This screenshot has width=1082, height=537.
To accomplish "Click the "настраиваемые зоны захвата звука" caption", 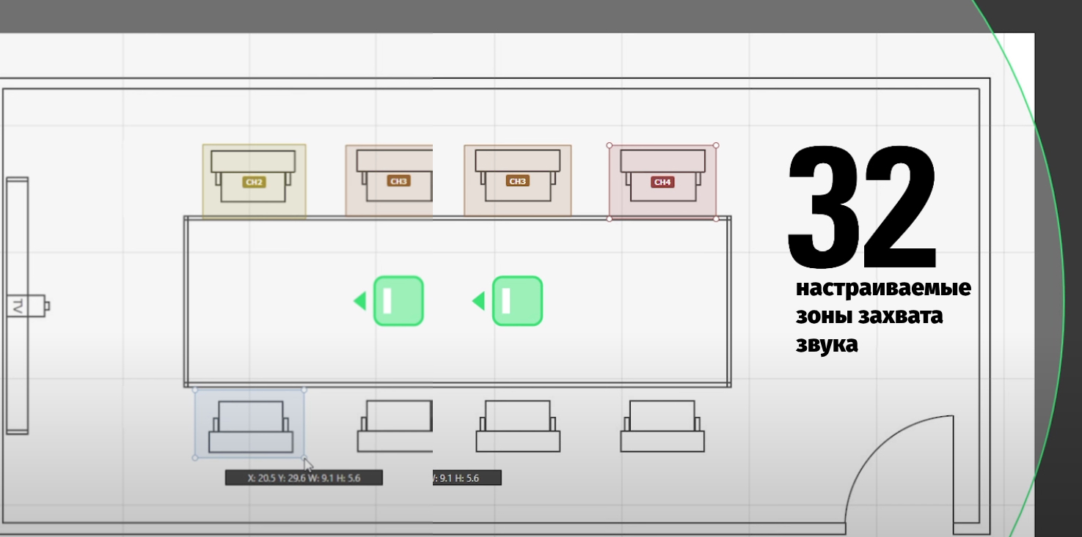I will pos(883,316).
